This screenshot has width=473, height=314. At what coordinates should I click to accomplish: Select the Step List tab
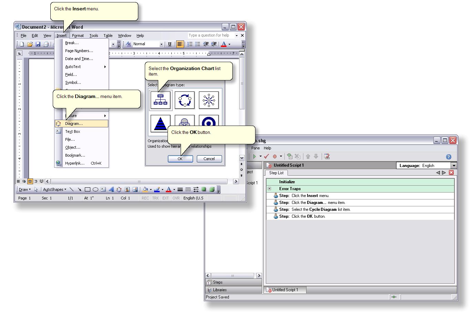276,173
